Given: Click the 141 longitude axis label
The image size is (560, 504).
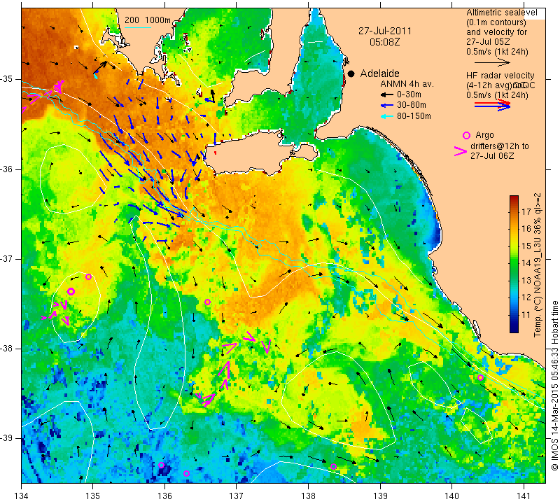Looking at the screenshot, I should pos(524,496).
